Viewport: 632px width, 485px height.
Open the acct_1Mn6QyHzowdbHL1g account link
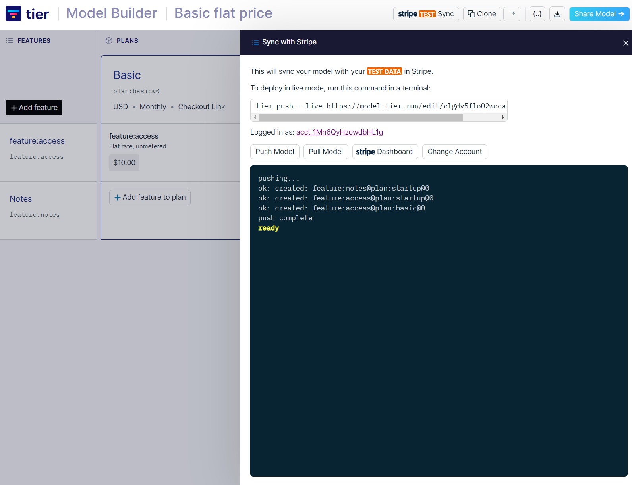pos(340,132)
